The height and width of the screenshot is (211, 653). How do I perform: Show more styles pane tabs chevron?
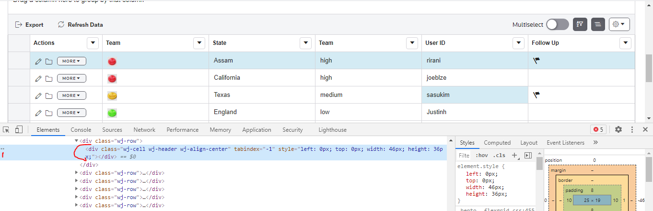pyautogui.click(x=595, y=142)
